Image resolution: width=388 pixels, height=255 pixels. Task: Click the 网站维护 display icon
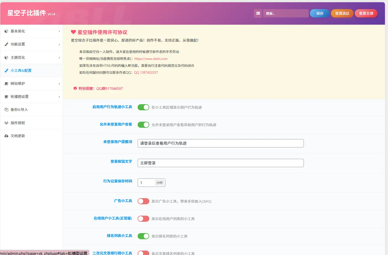click(x=6, y=83)
